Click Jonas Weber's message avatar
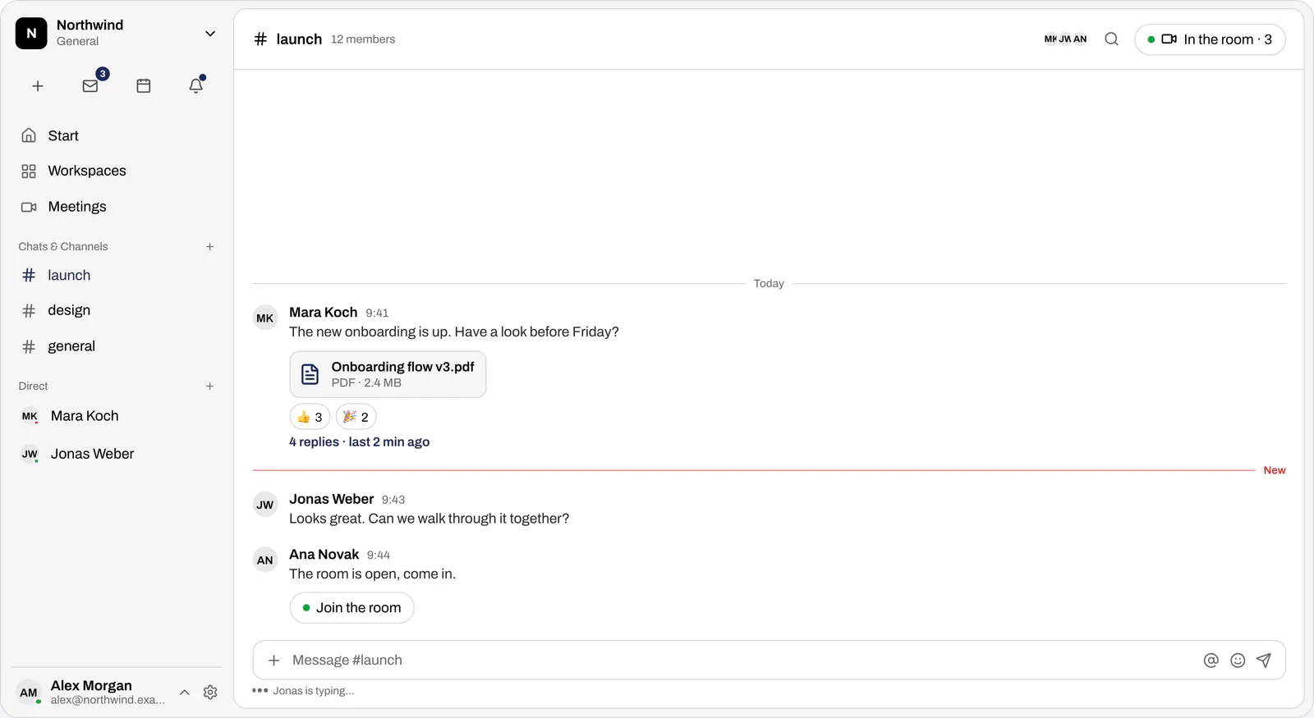This screenshot has width=1314, height=718. [x=265, y=505]
